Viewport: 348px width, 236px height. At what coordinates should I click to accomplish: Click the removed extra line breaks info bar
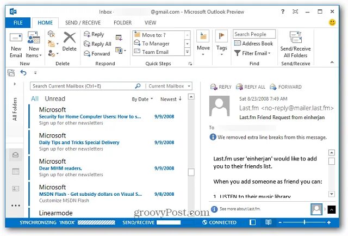(x=268, y=137)
